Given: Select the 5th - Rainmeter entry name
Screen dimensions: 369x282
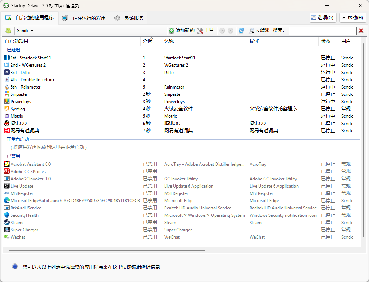Looking at the screenshot, I should click(25, 87).
